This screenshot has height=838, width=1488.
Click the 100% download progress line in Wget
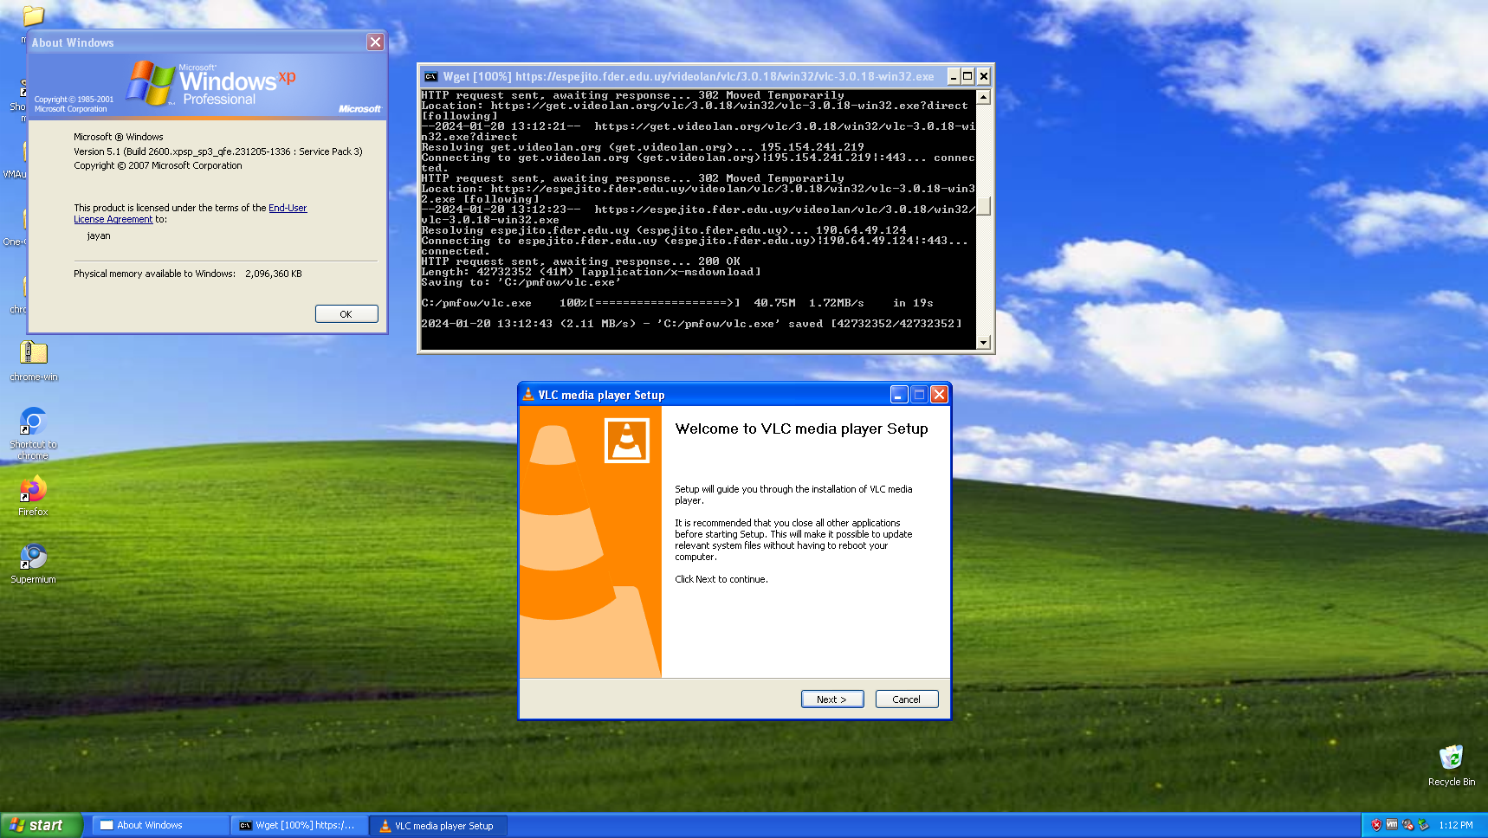pos(677,303)
